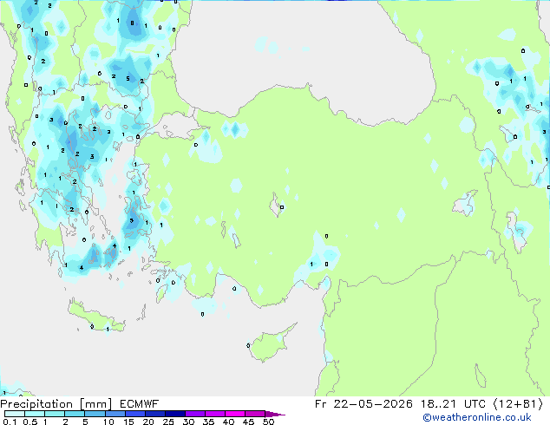The width and height of the screenshot is (550, 425).
Task: Click the legend value '40'
Action: point(228,422)
